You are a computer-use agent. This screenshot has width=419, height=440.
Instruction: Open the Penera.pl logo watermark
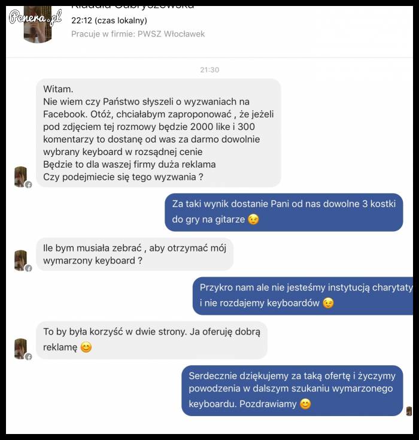coord(35,17)
